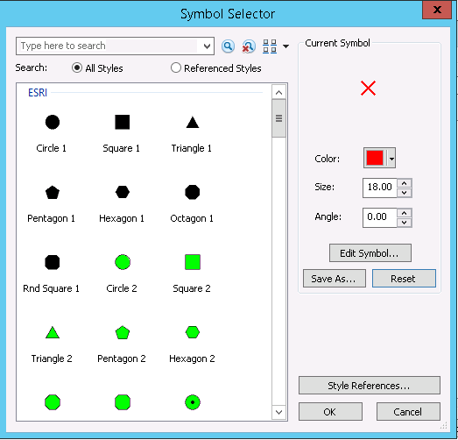Screen dimensions: 458x440
Task: Increase the Size value with up arrow
Action: click(405, 183)
